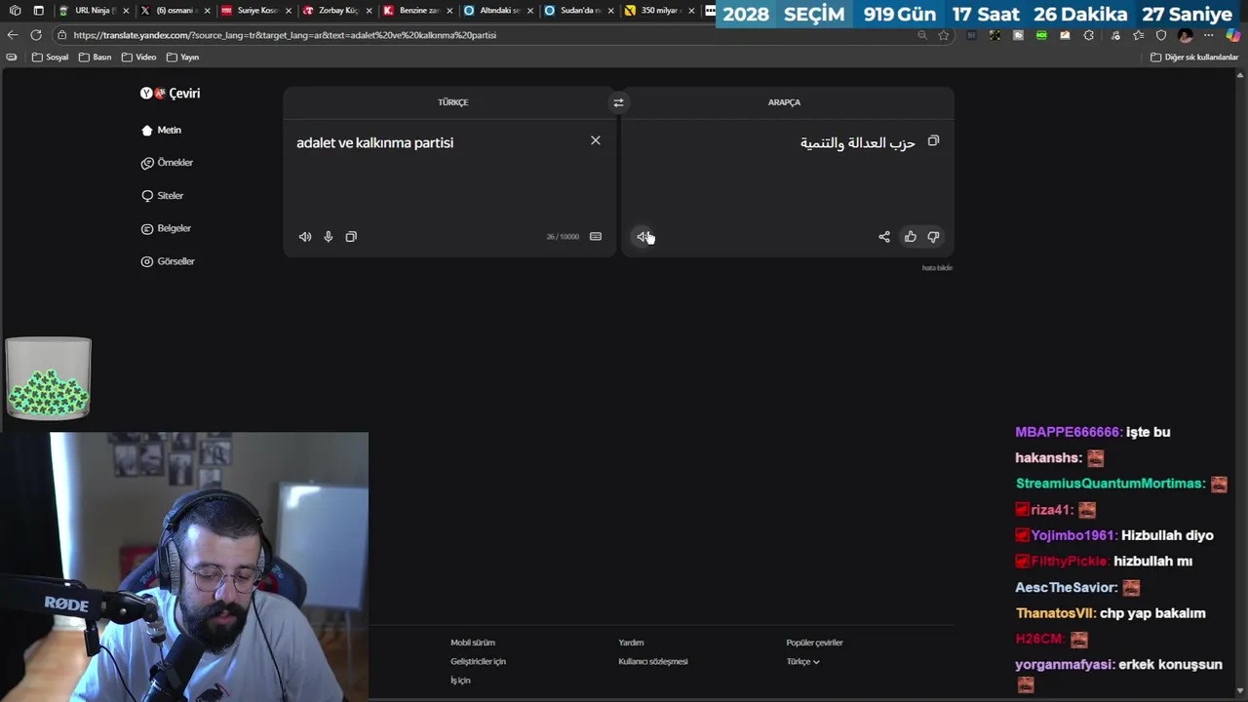Open Sosyal bookmarks folder
The image size is (1248, 702).
(x=51, y=58)
